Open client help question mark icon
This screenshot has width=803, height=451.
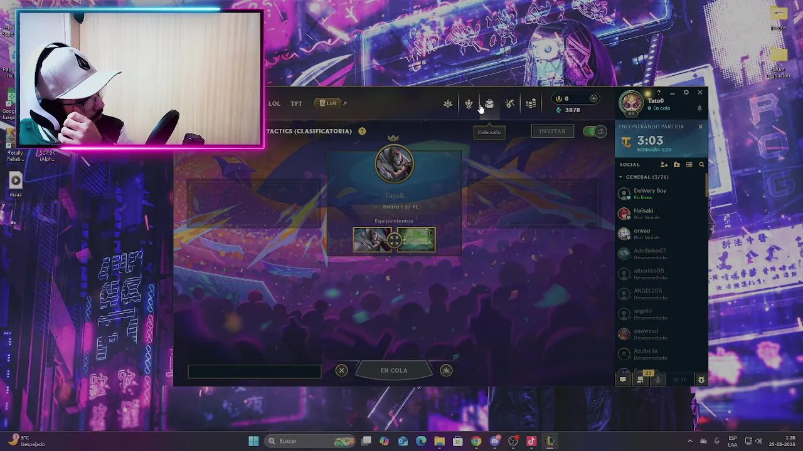click(659, 93)
